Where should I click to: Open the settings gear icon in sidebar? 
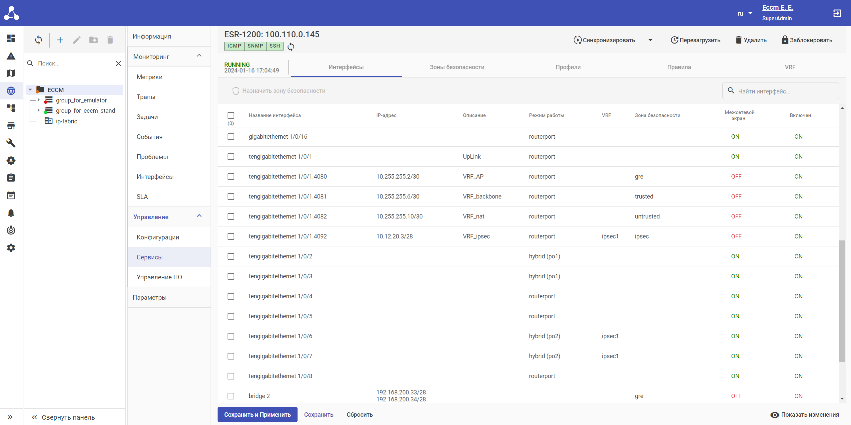[11, 248]
